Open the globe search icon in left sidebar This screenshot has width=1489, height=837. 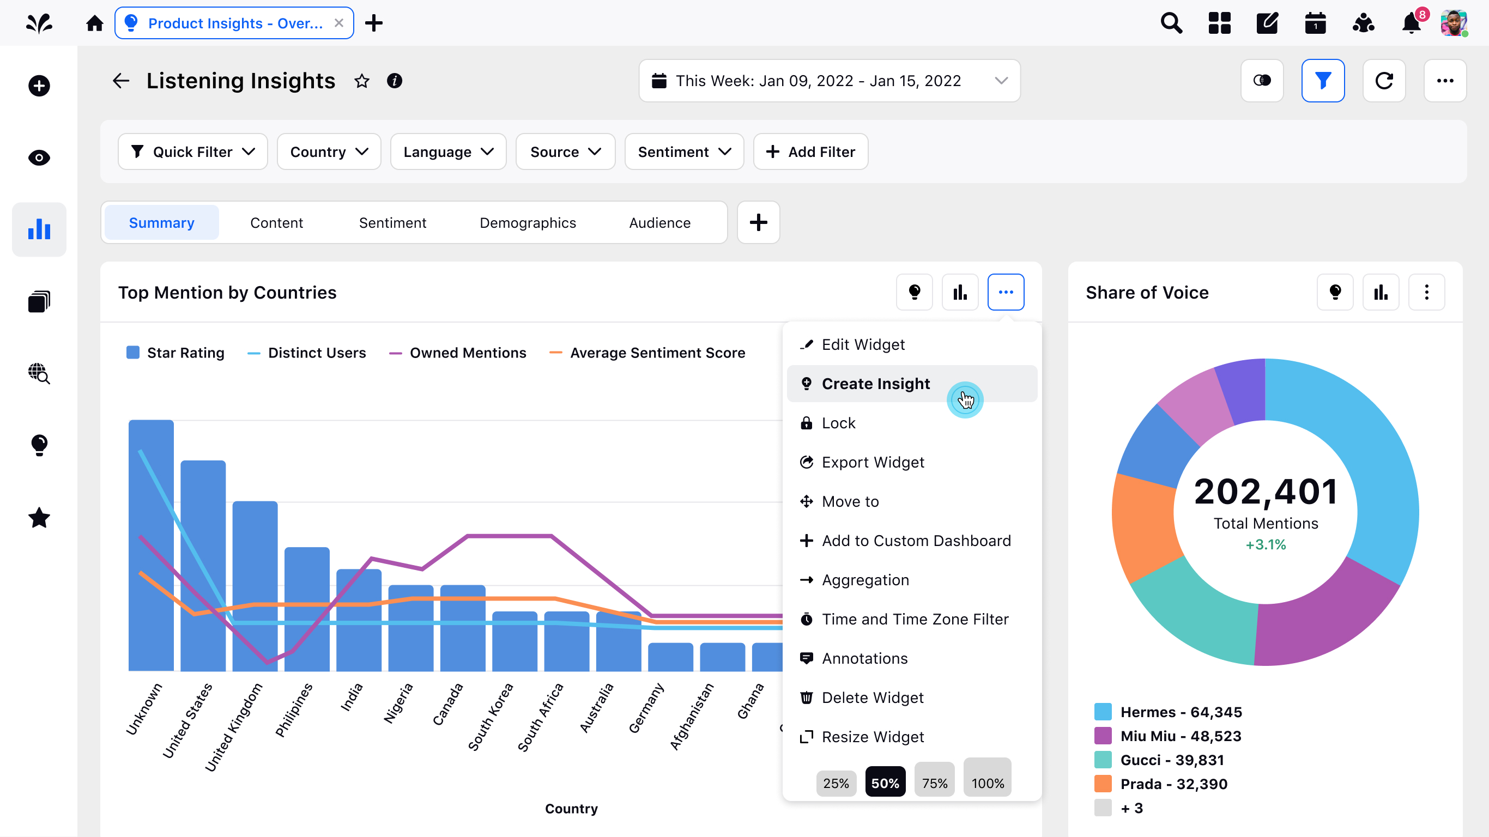pyautogui.click(x=38, y=374)
